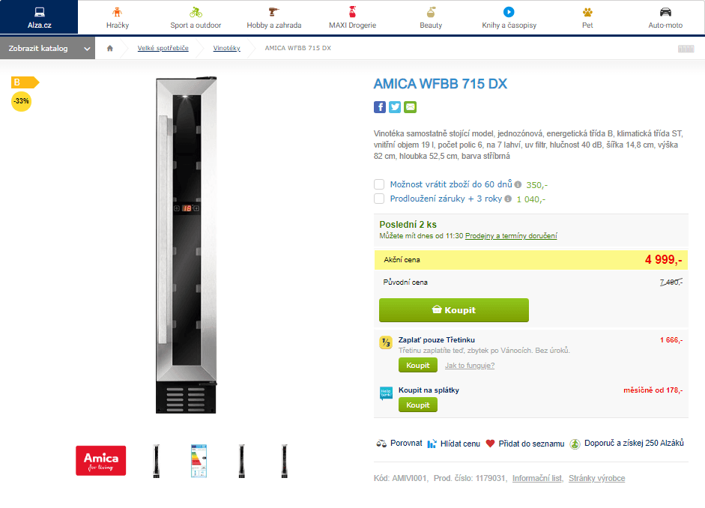Follow the Vinotéky breadcrumb link
The image size is (705, 508).
pyautogui.click(x=226, y=48)
